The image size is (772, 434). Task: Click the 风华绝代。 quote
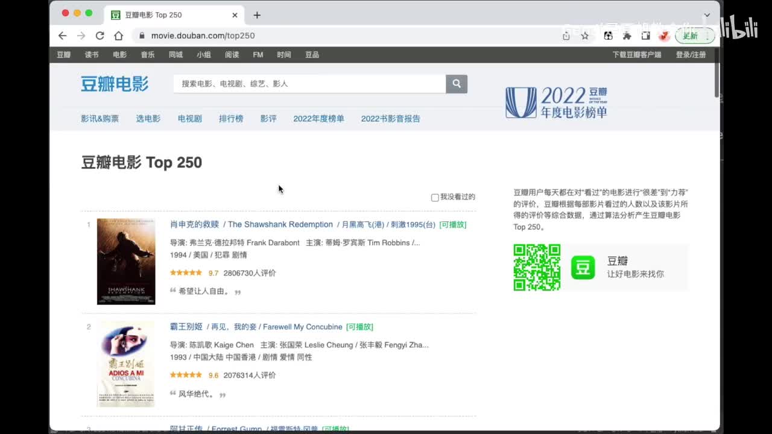point(197,394)
